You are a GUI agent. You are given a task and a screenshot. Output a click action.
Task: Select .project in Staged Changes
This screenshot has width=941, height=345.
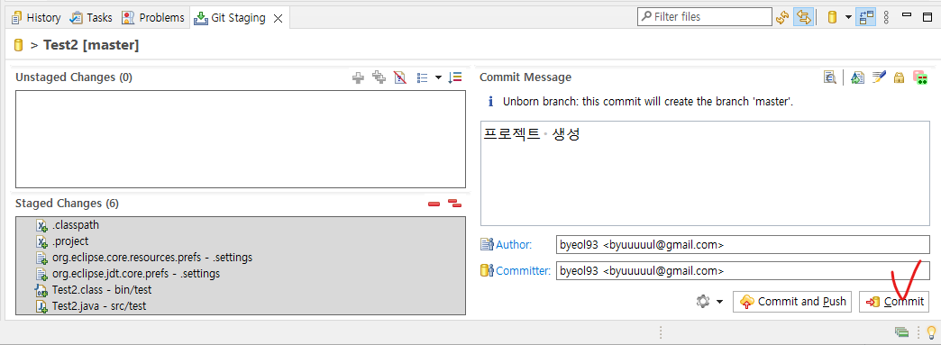coord(241,241)
